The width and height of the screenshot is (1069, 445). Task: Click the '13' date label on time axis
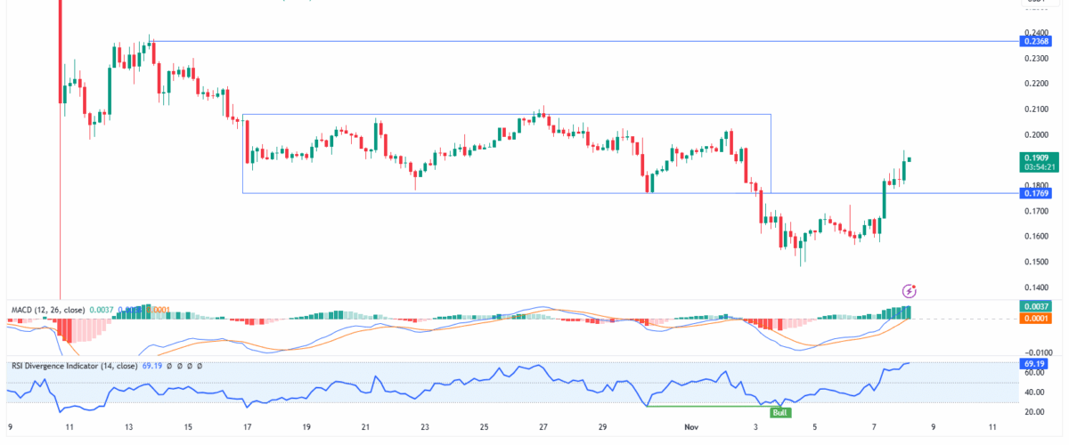tap(127, 427)
